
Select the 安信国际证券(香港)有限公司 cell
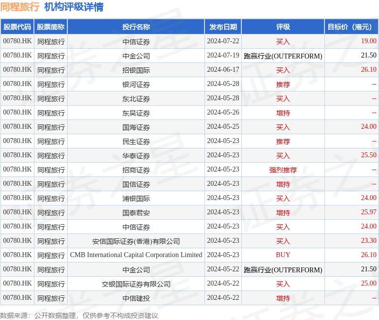(x=136, y=241)
